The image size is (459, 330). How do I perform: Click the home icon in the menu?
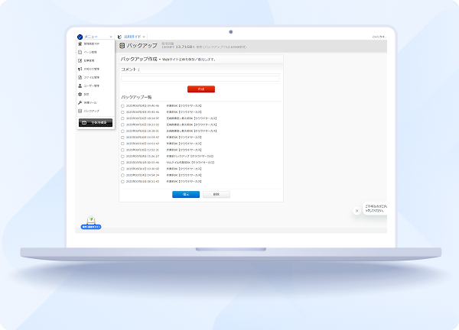pyautogui.click(x=80, y=44)
